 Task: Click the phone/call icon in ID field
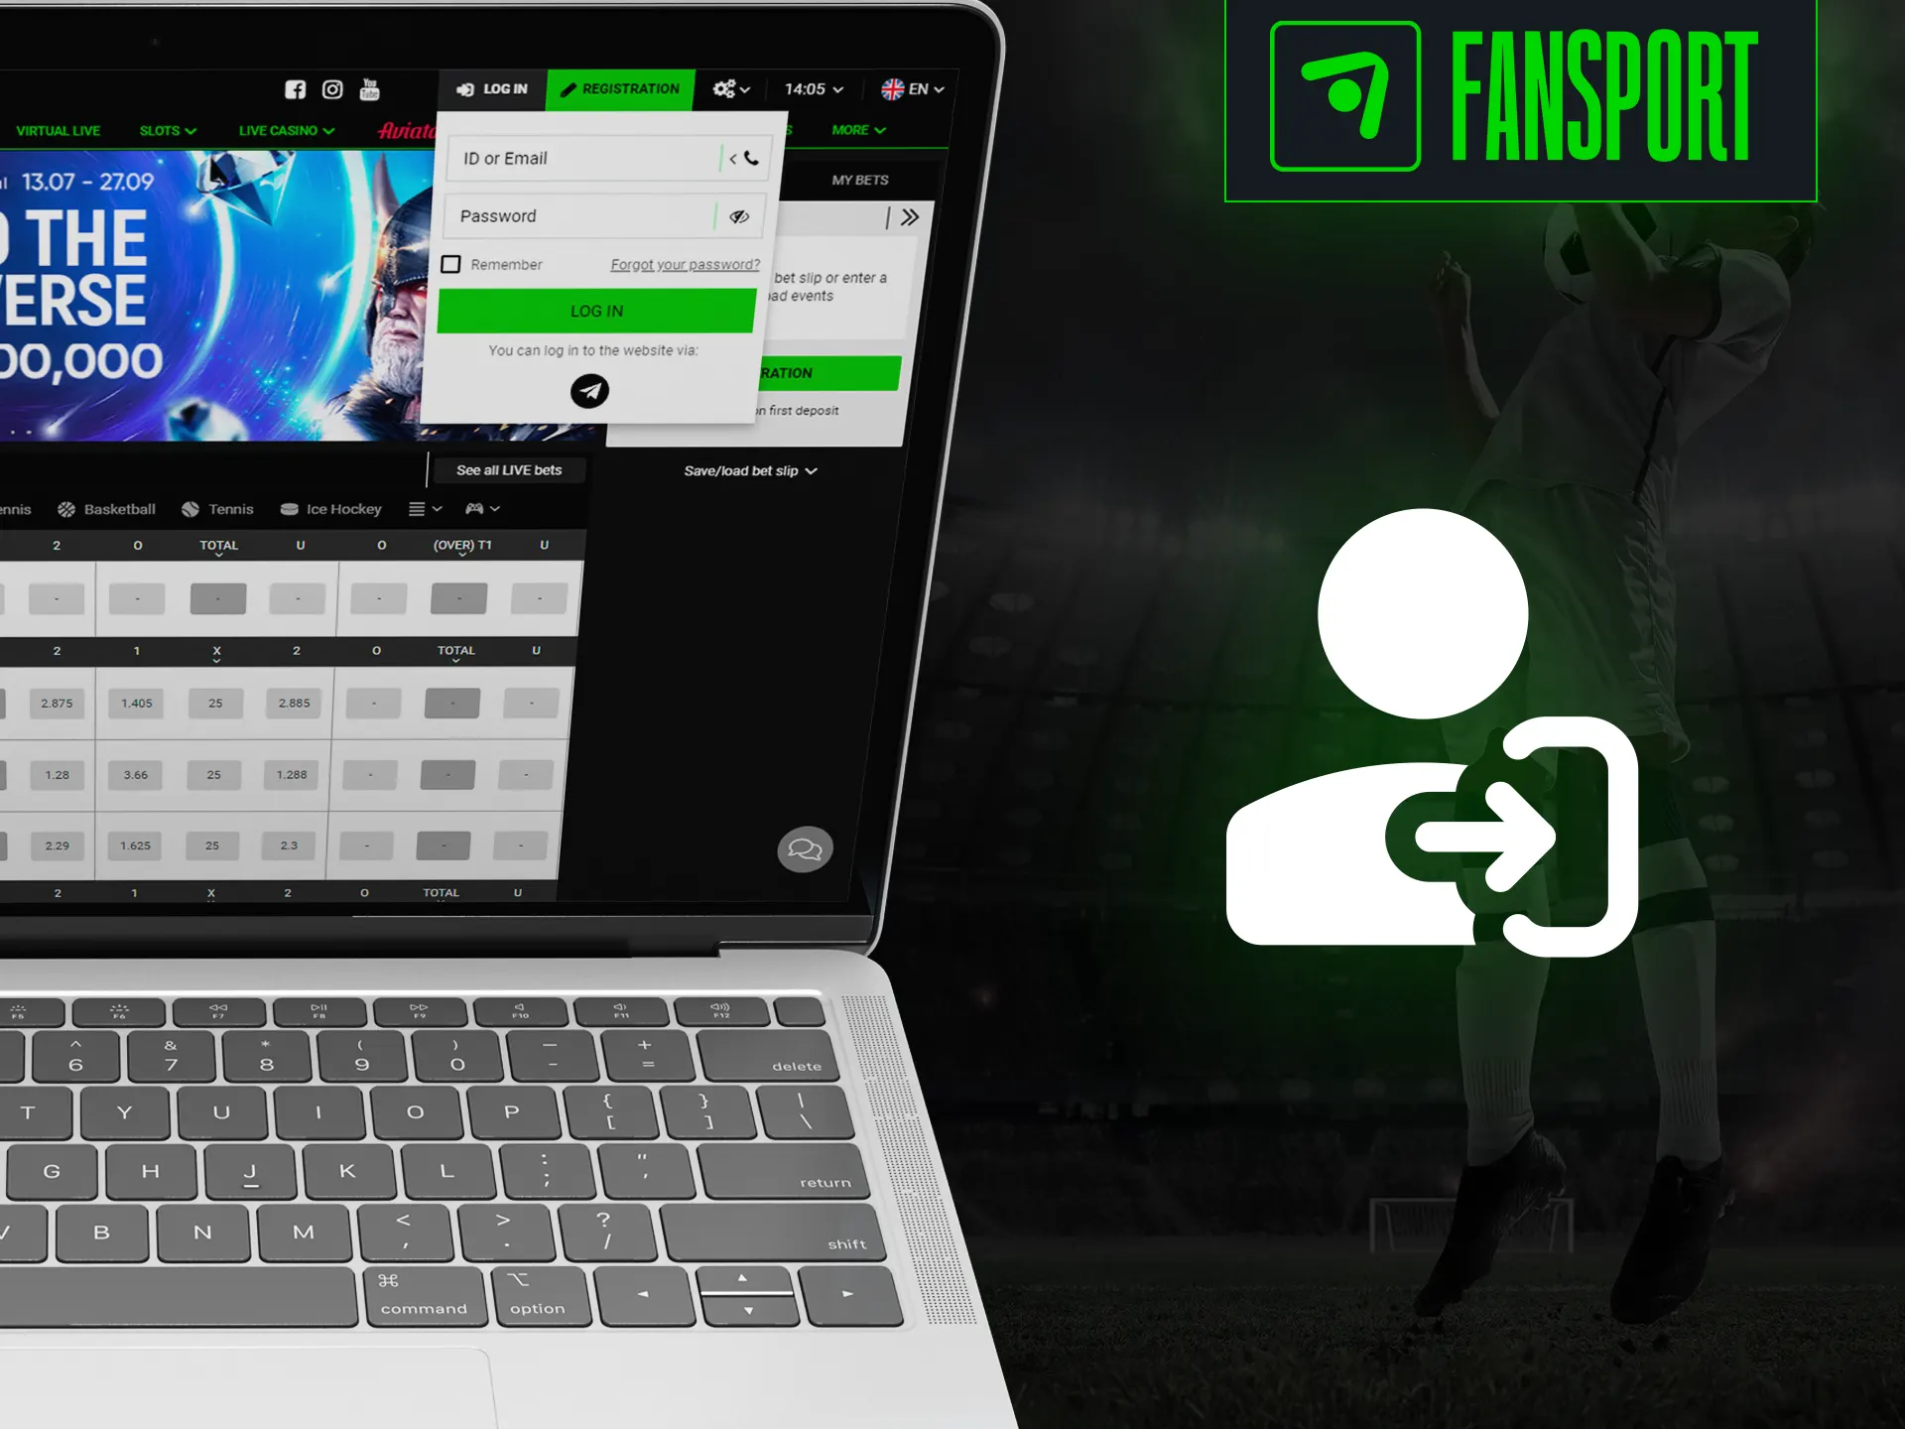tap(750, 159)
